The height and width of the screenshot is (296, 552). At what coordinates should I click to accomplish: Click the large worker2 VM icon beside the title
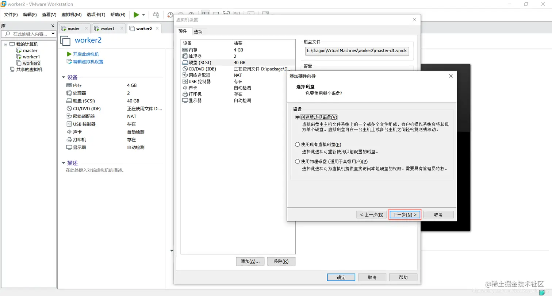click(x=65, y=41)
